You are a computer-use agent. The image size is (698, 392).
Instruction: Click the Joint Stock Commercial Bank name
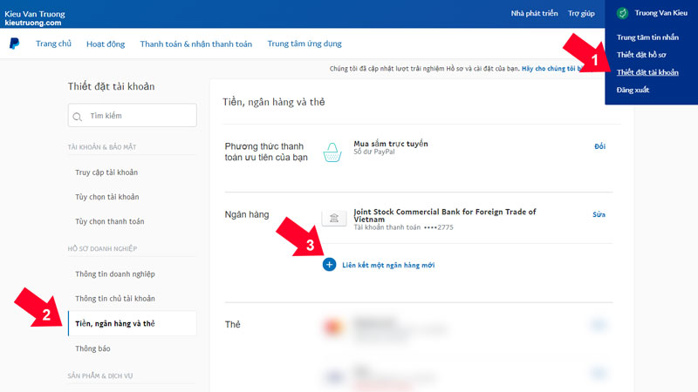point(445,215)
